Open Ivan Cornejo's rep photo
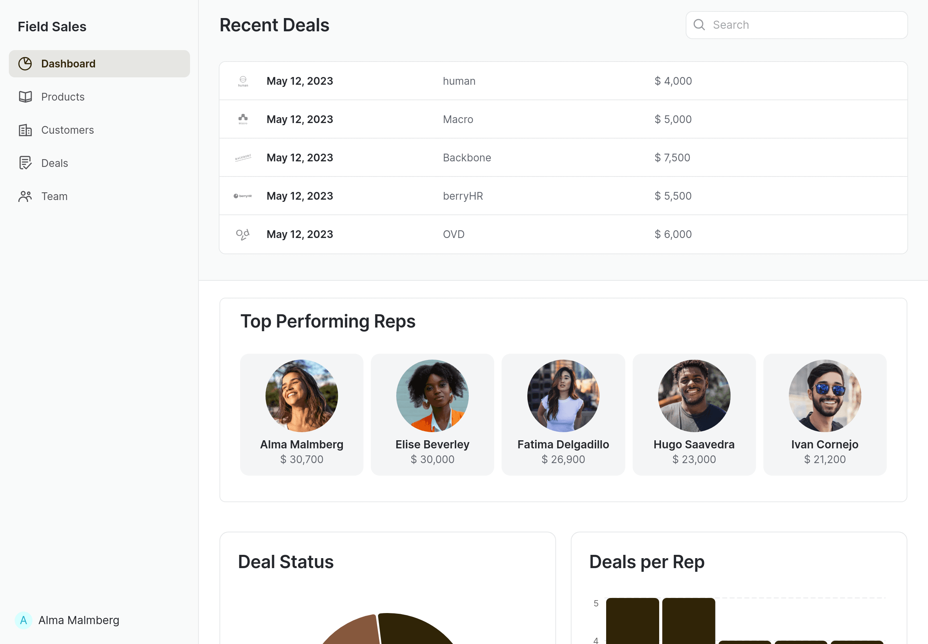928x644 pixels. click(825, 396)
